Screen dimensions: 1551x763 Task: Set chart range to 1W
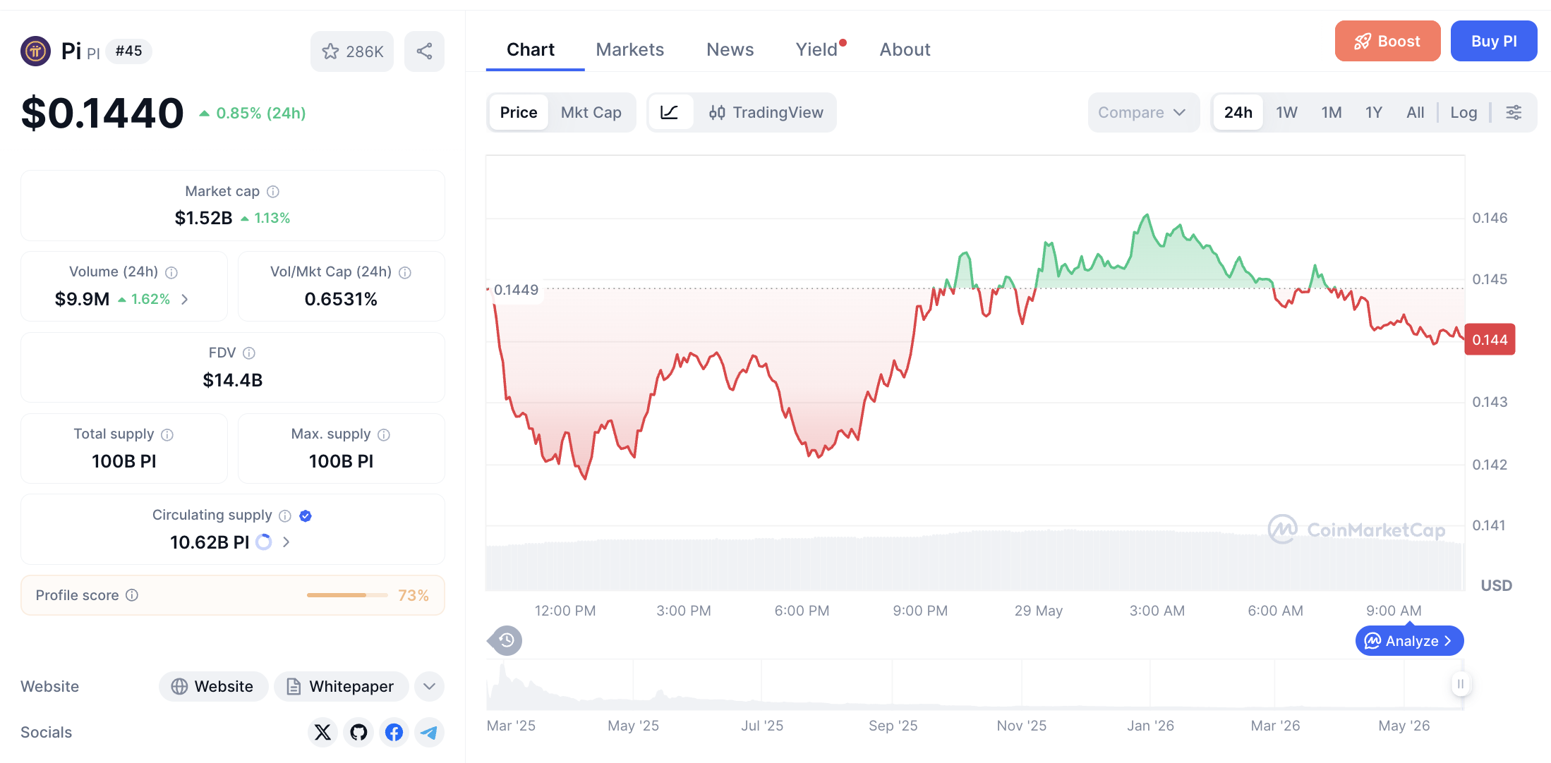pos(1286,113)
